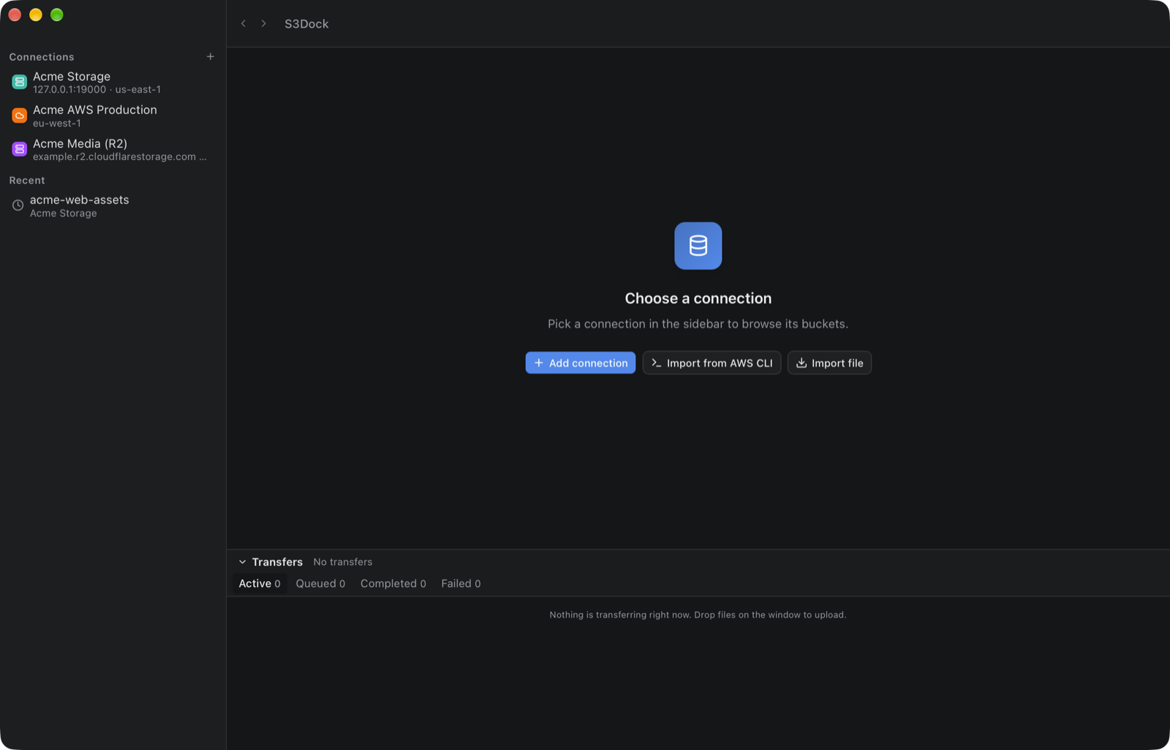Click the blue database icon
This screenshot has height=750, width=1170.
698,246
